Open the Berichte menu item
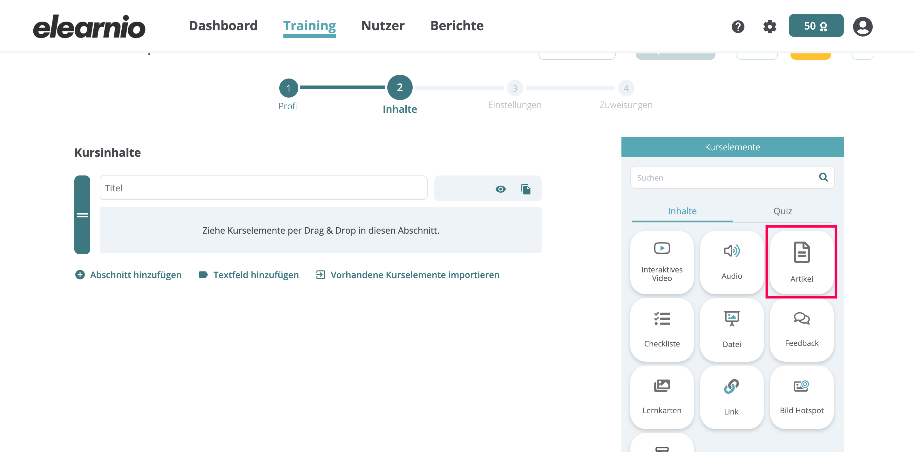 tap(457, 25)
